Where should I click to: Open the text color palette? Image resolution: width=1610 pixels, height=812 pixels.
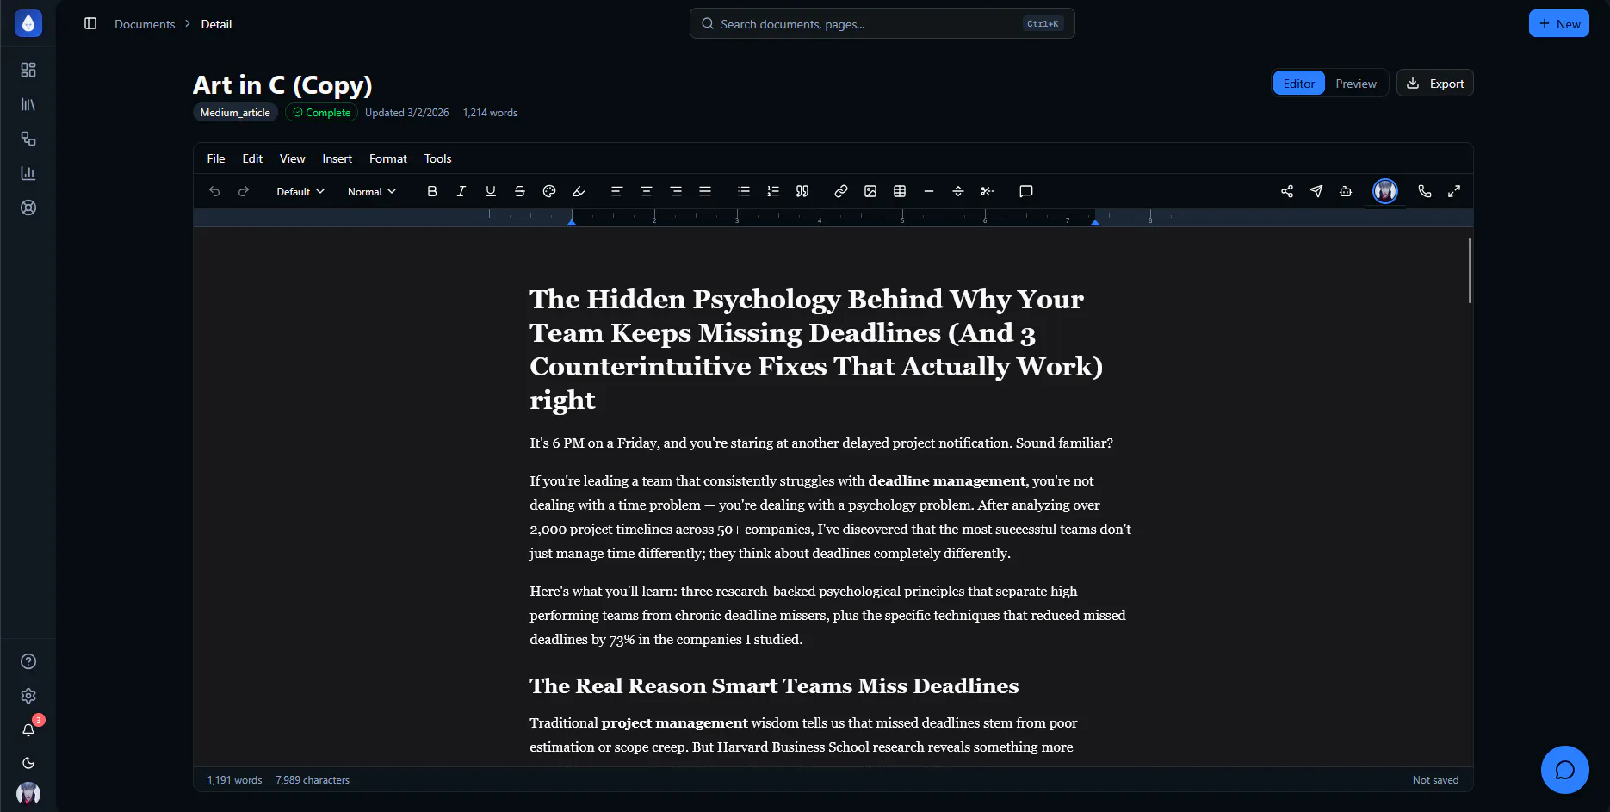coord(549,191)
